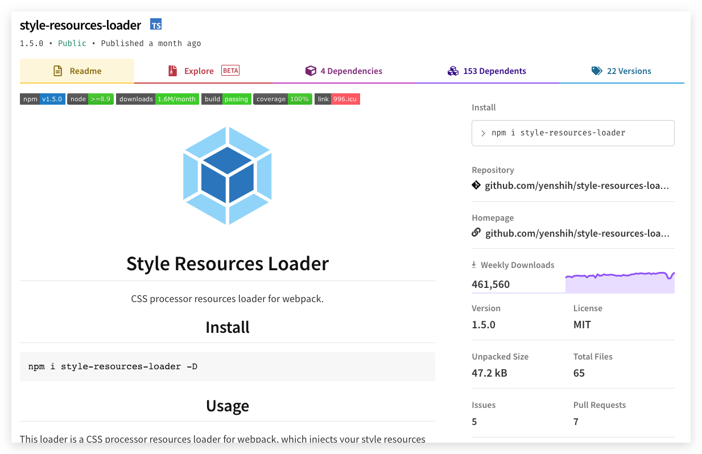Open the Readme tab

[77, 71]
